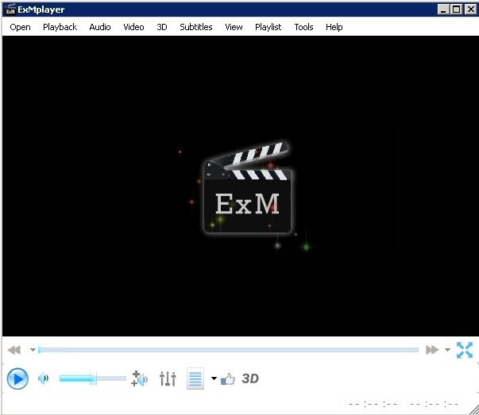Expand the arrow next to playlist icon
Viewport: 479px width, 415px height.
tap(214, 378)
